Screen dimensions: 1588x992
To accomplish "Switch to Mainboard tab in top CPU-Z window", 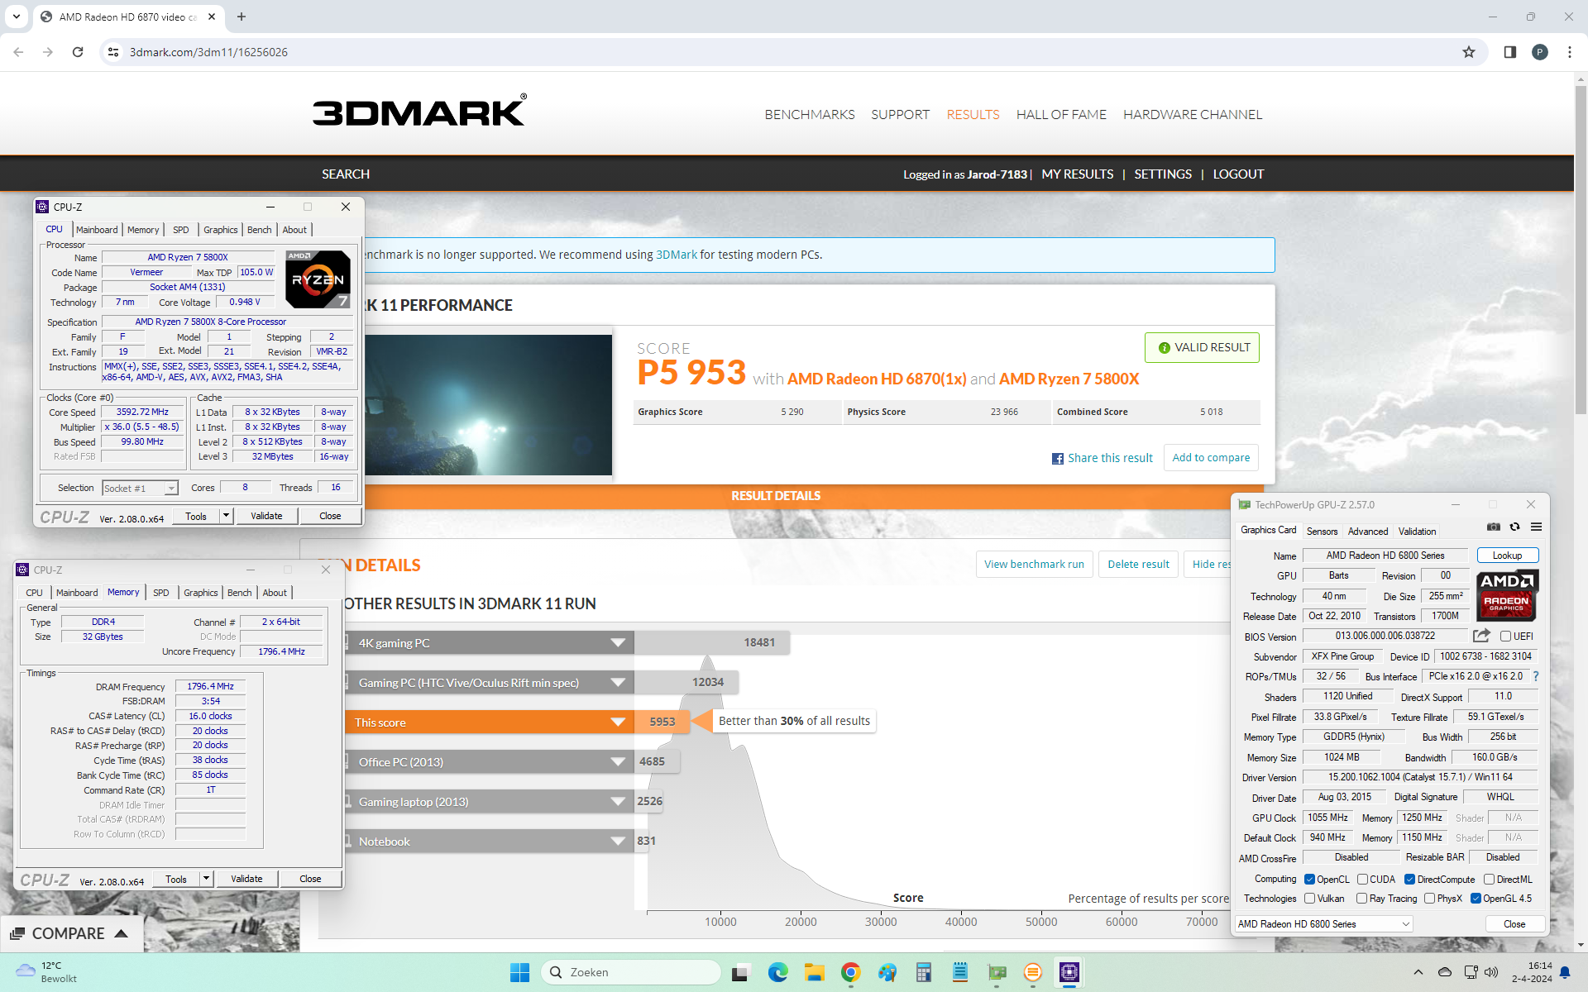I will coord(97,230).
